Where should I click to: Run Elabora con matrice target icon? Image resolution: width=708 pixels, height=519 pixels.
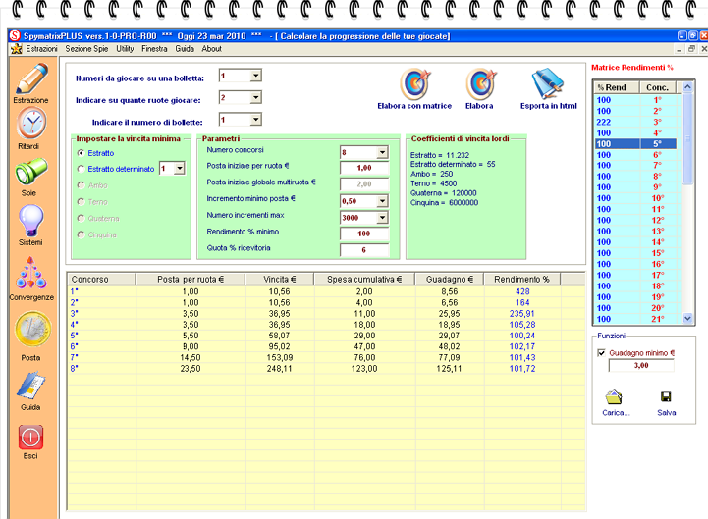coord(415,84)
